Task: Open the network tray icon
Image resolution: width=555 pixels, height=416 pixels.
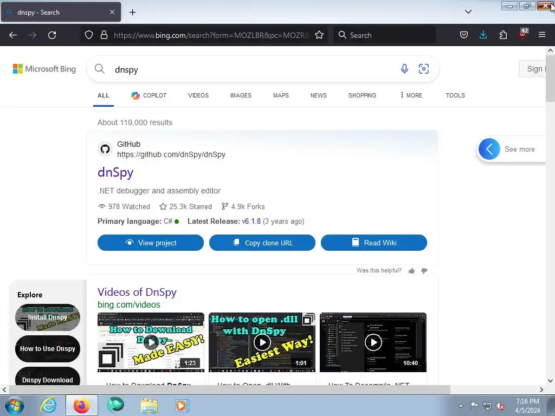Action: 487,406
